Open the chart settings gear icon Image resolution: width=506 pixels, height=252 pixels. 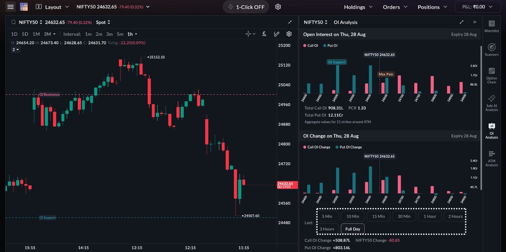coord(289,34)
